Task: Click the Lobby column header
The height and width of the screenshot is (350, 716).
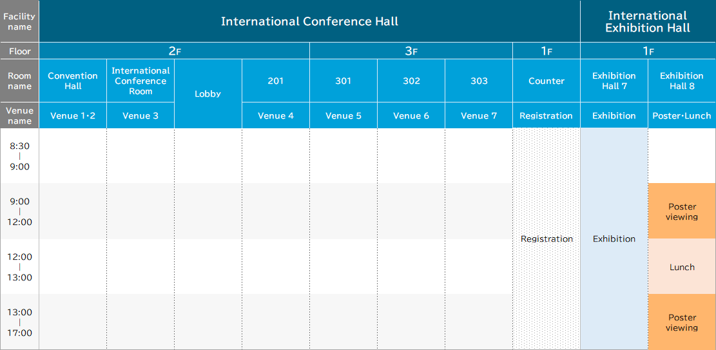Action: (208, 94)
